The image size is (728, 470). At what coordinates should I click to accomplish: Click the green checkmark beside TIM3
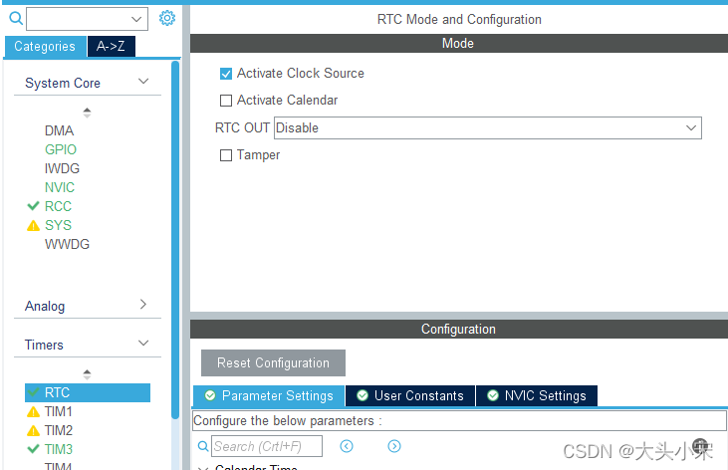point(33,449)
